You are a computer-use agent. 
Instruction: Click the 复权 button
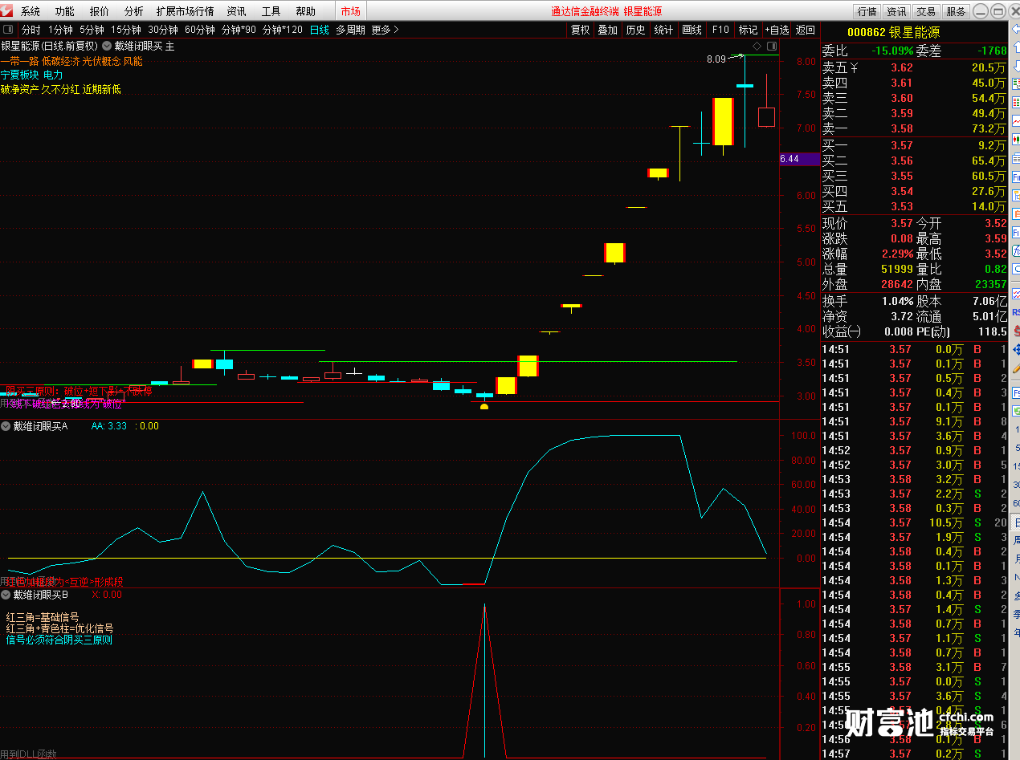[580, 30]
